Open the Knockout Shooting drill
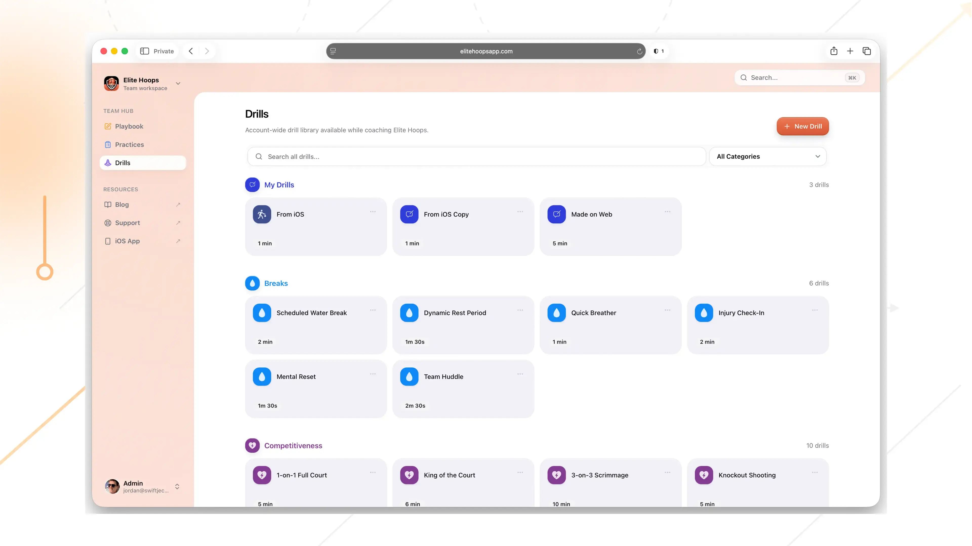 click(758, 483)
